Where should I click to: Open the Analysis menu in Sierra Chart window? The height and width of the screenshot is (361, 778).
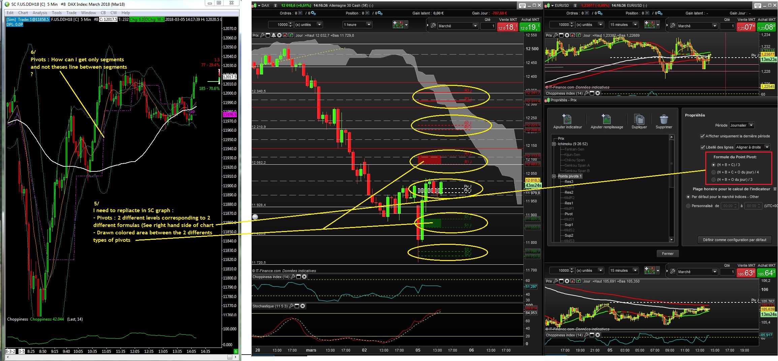pyautogui.click(x=40, y=13)
